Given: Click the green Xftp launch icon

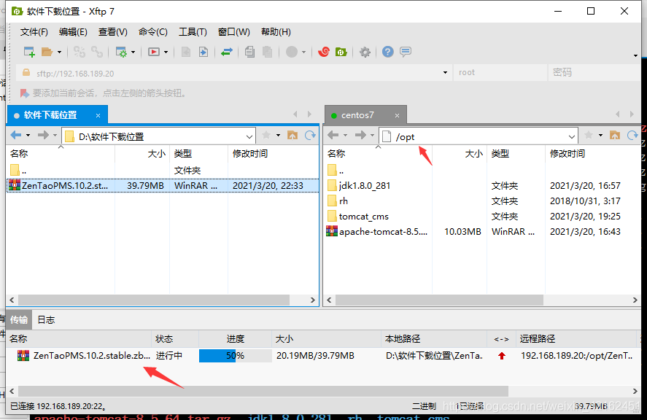Looking at the screenshot, I should point(341,52).
